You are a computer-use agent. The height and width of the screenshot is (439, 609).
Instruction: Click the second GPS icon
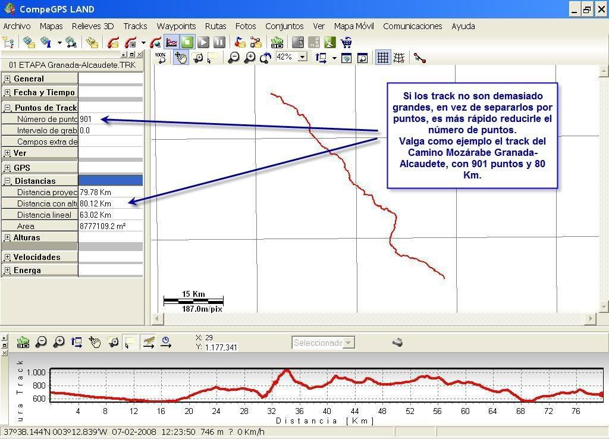(x=314, y=42)
